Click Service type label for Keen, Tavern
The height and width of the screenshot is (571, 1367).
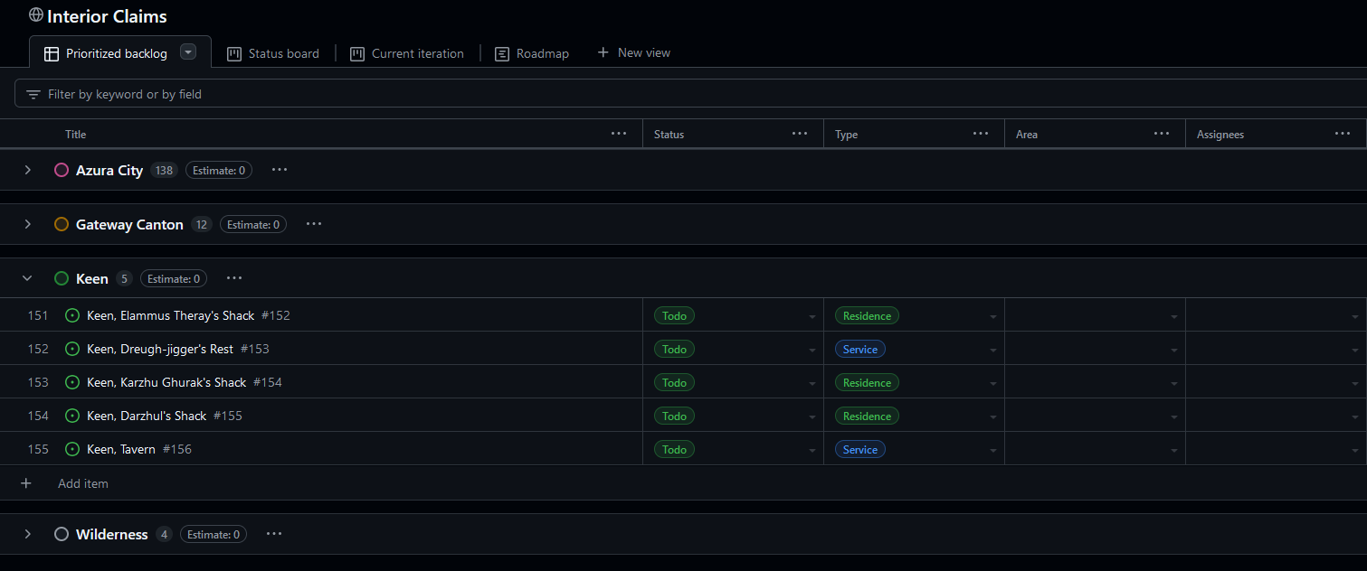[860, 449]
